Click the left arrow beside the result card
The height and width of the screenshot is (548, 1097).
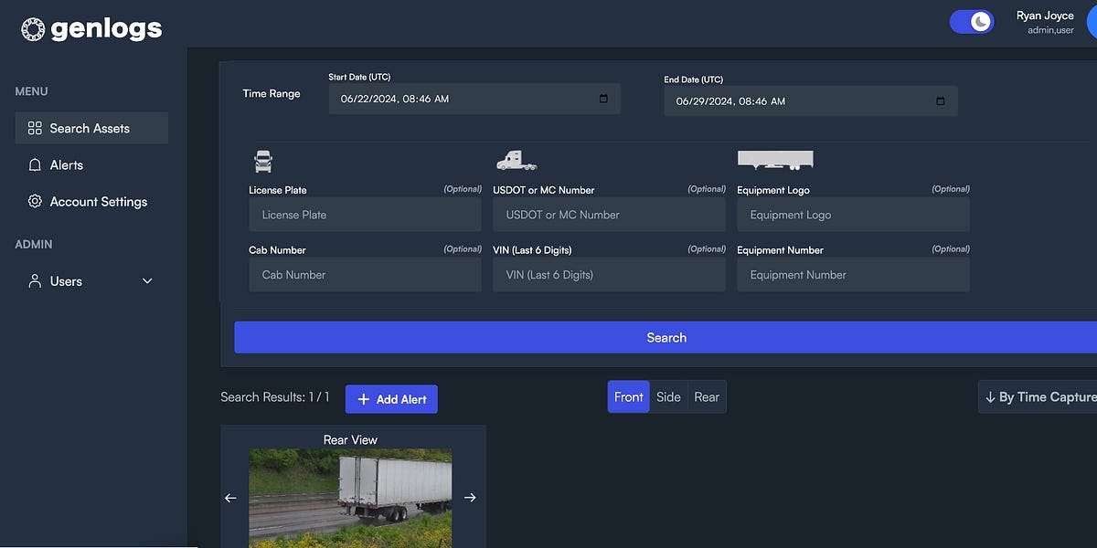[x=231, y=498]
